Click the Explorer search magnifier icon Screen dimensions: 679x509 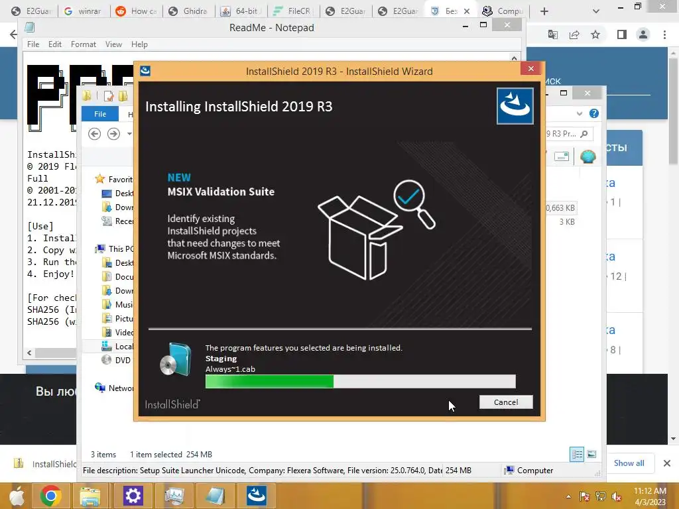click(584, 134)
